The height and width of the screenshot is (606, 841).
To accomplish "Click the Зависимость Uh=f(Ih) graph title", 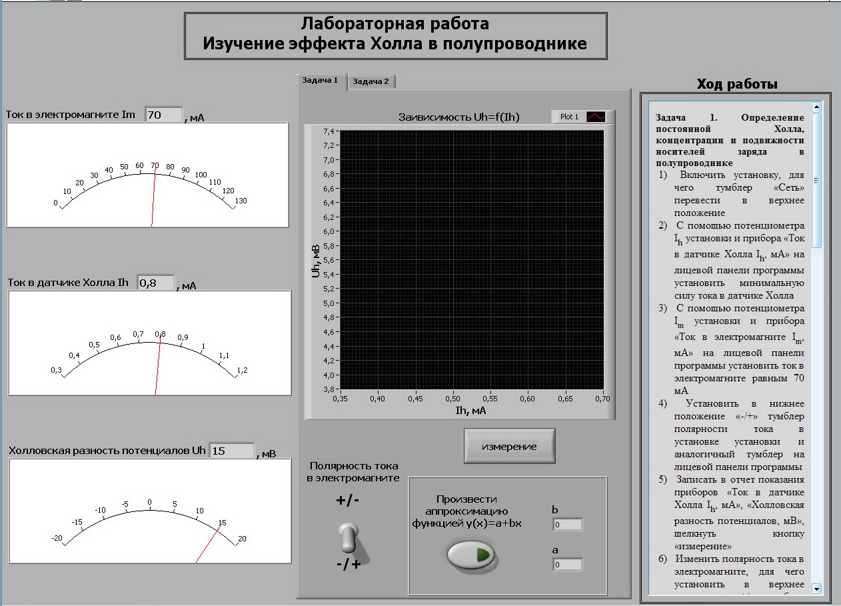I will click(x=459, y=117).
